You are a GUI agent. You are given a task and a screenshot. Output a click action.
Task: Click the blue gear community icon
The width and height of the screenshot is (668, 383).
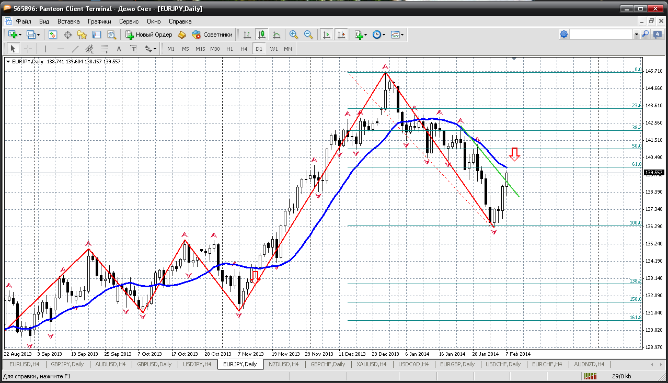[564, 34]
